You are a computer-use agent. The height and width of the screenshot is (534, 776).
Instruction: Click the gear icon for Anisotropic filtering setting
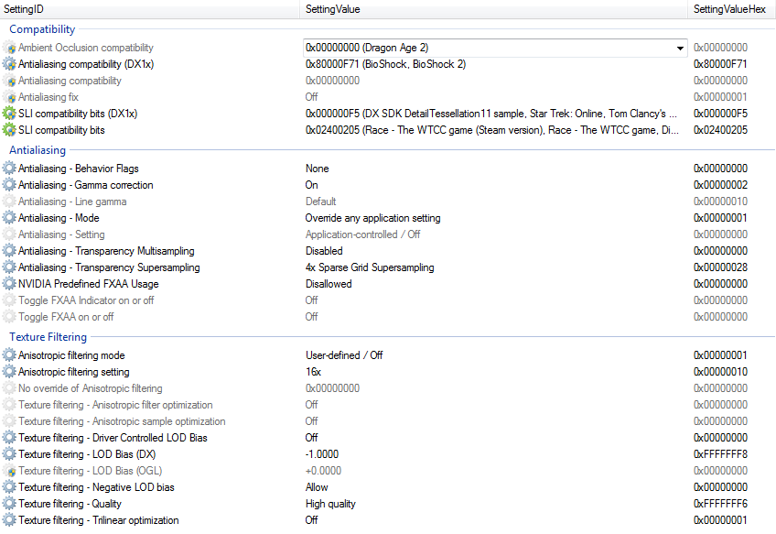tap(9, 372)
